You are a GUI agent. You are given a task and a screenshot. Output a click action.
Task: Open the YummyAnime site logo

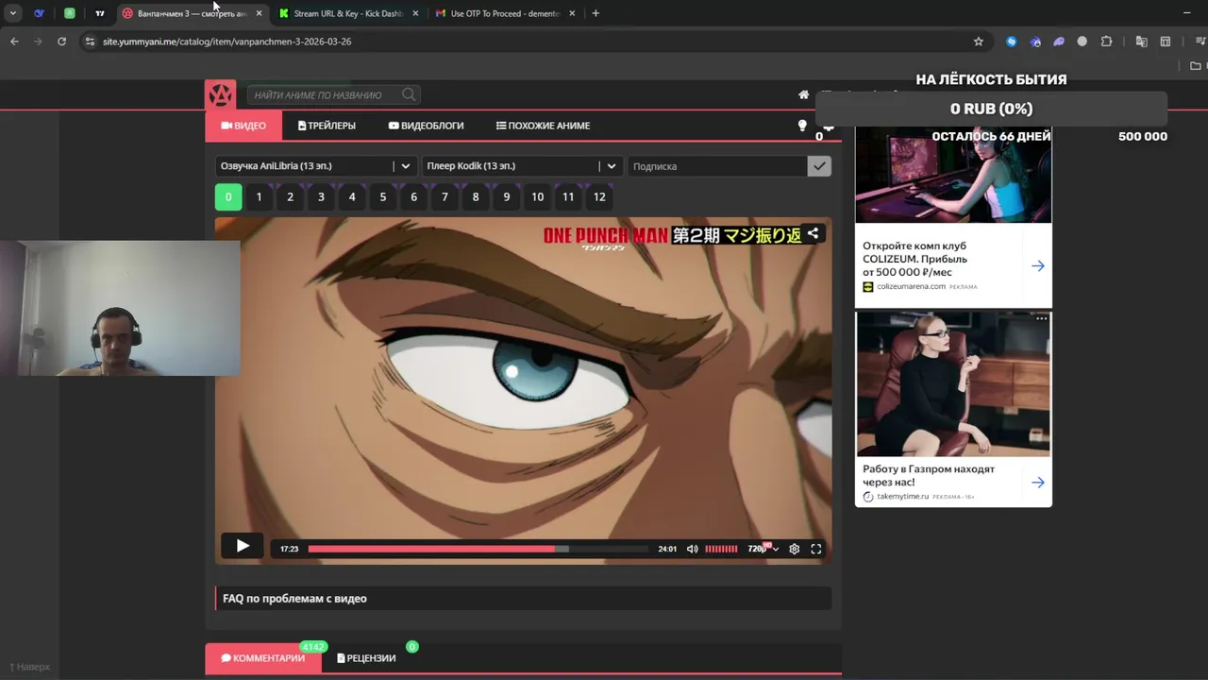220,94
